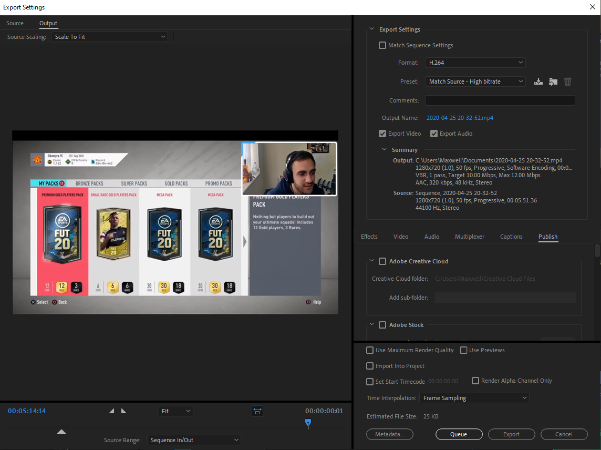Open the Format dropdown

[x=475, y=62]
